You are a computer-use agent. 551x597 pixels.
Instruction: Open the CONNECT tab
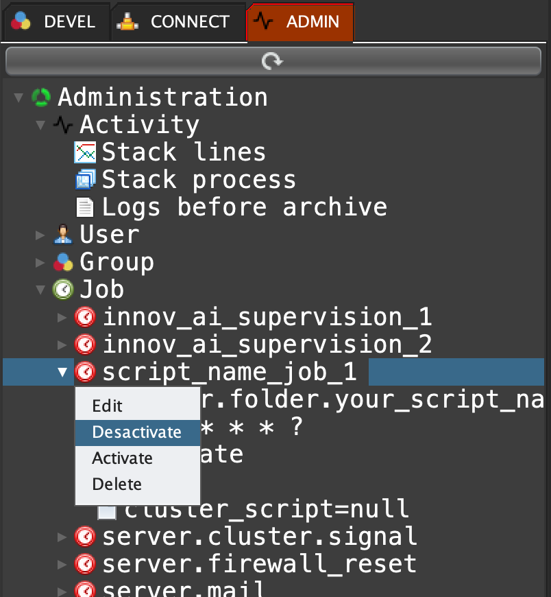click(177, 22)
